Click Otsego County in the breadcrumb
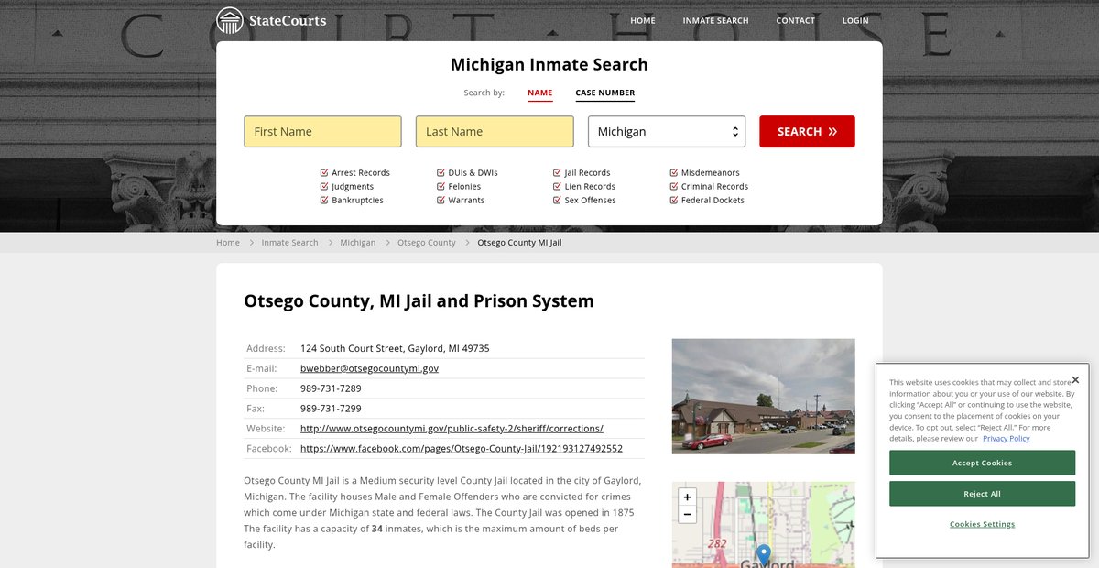The image size is (1099, 568). (x=426, y=243)
